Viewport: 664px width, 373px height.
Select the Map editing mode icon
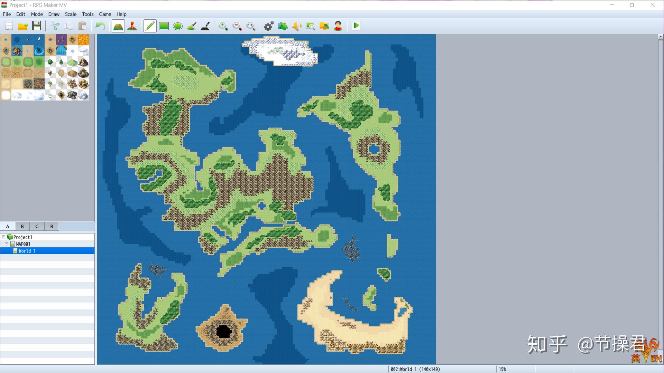[x=118, y=26]
